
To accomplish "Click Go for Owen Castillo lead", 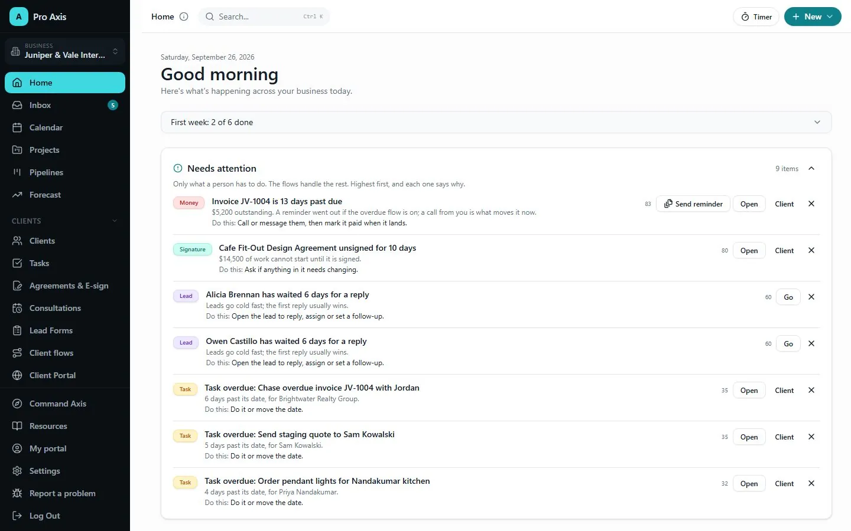I will coord(788,343).
